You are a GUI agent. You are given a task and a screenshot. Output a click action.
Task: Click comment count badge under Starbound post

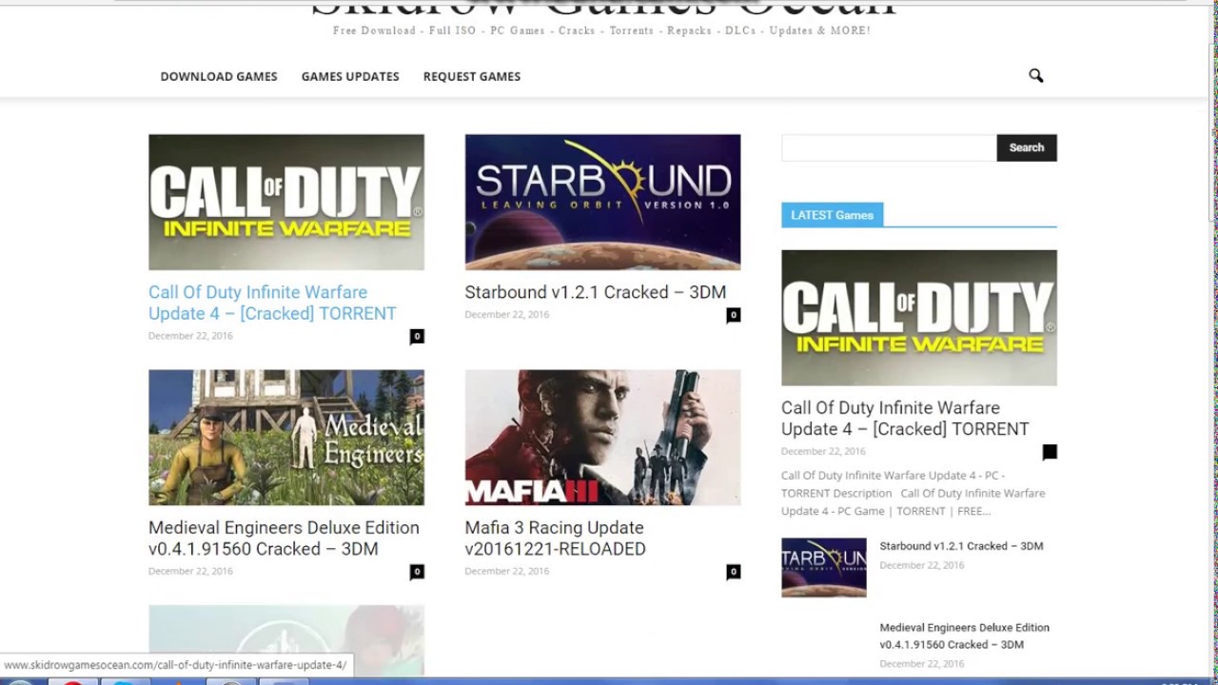coord(733,315)
